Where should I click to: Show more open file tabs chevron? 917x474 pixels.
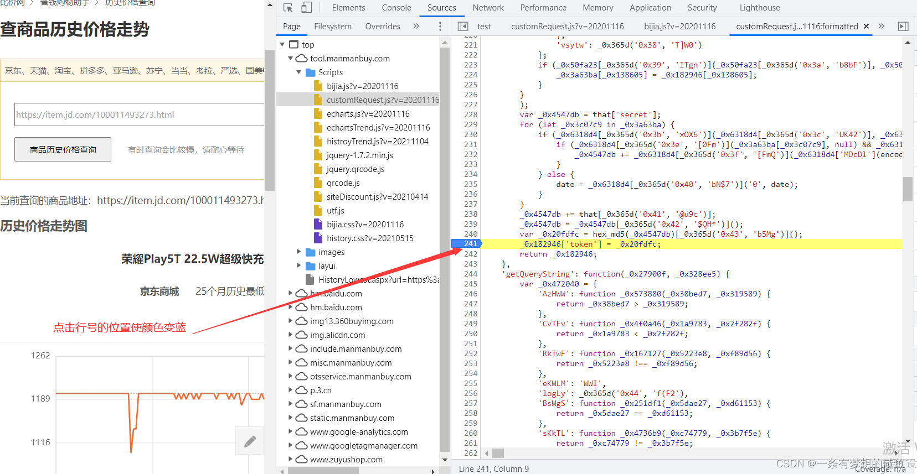click(882, 26)
